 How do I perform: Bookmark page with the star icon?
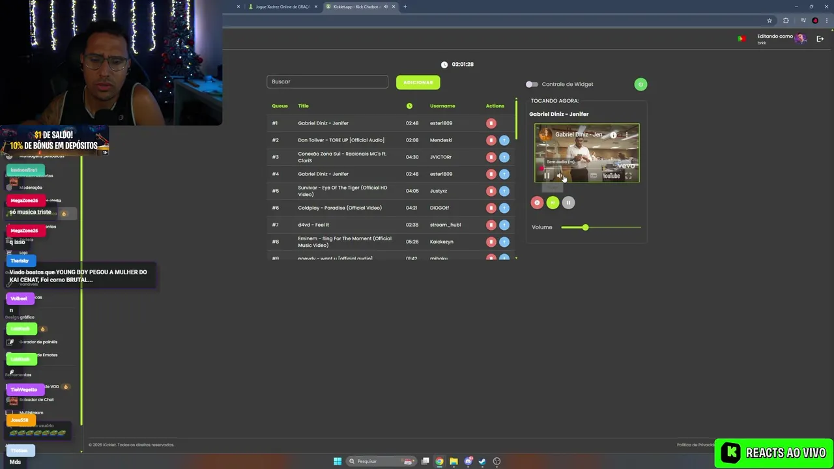(x=769, y=20)
